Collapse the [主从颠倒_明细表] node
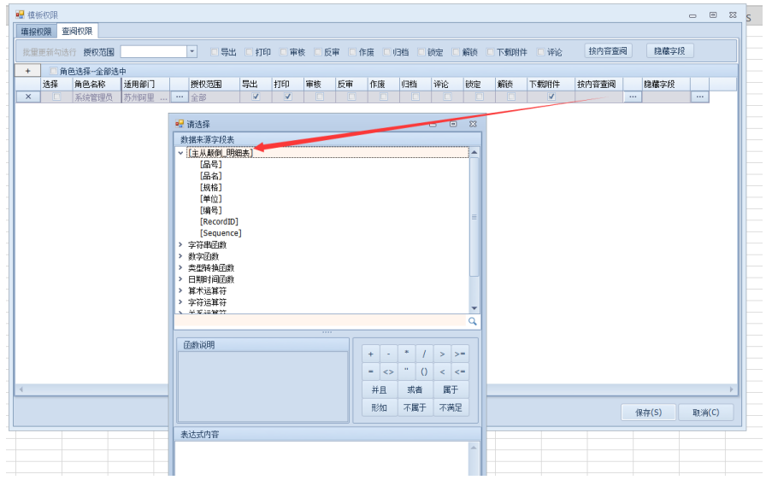 pos(180,153)
